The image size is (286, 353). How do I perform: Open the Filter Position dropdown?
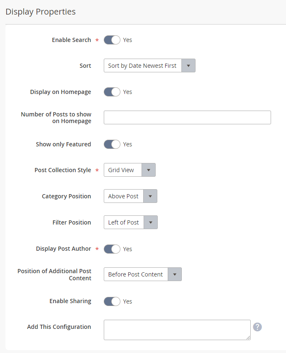click(131, 222)
